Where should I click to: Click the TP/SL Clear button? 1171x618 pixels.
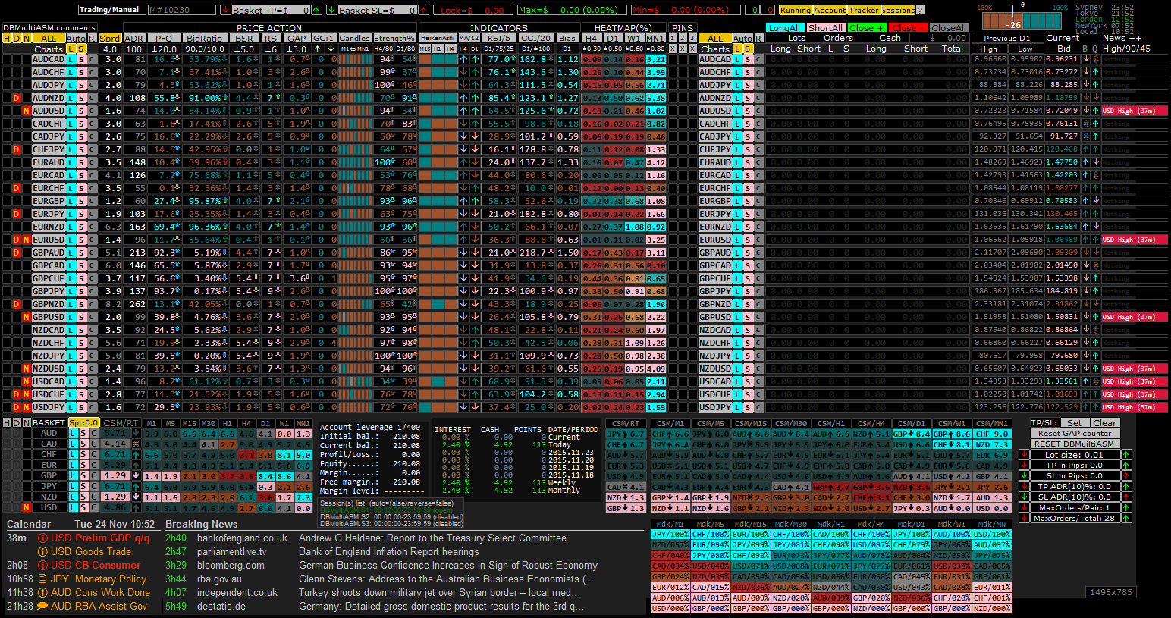pos(1104,422)
